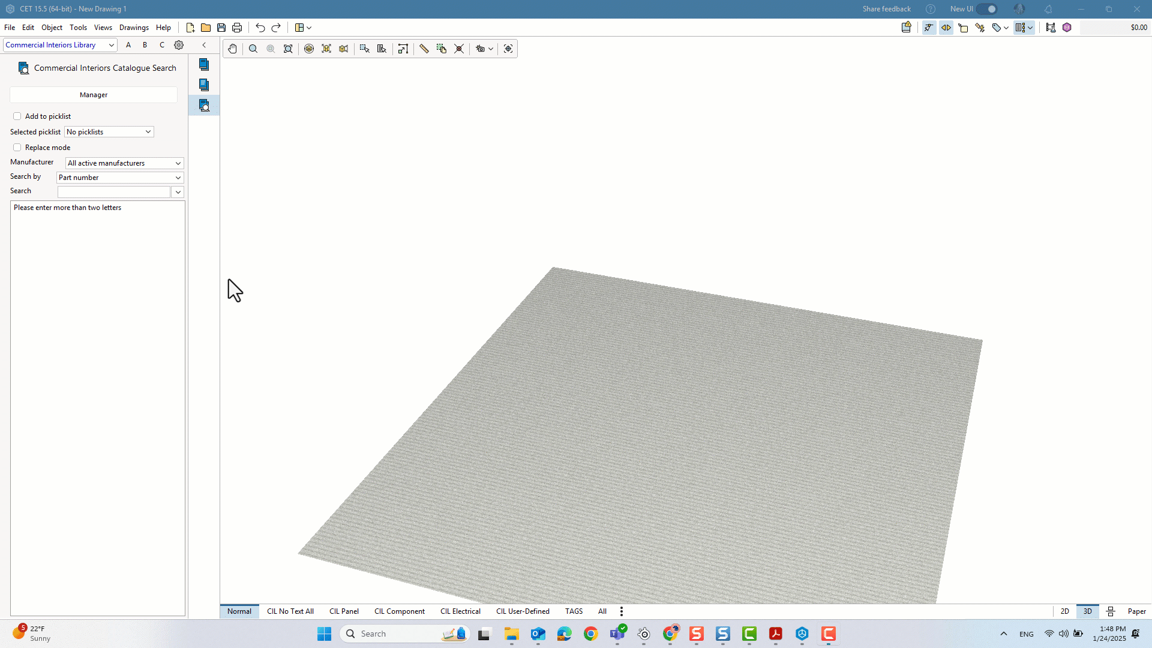The width and height of the screenshot is (1152, 648).
Task: Expand the camera snapshot dropdown arrow
Action: tap(491, 49)
